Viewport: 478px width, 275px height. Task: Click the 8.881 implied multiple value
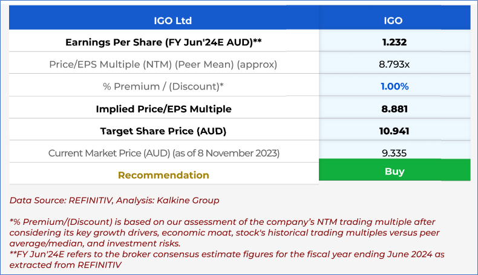(394, 109)
